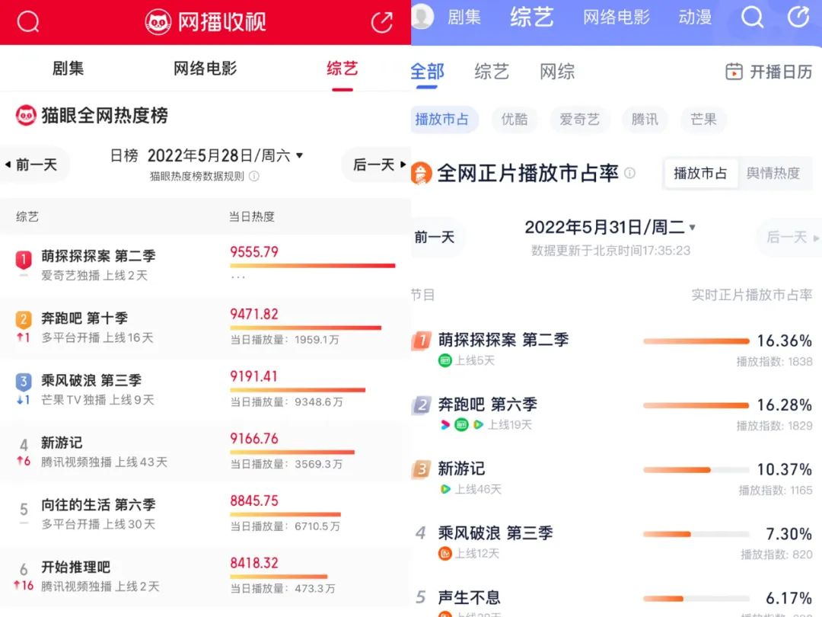Tap the share icon in red header
Image resolution: width=822 pixels, height=617 pixels.
click(381, 22)
